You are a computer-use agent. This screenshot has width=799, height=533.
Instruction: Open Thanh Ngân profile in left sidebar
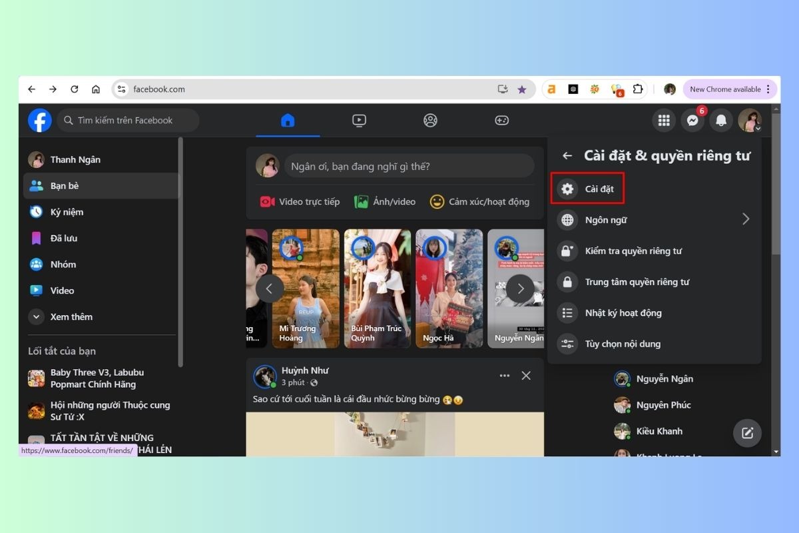[x=101, y=160]
